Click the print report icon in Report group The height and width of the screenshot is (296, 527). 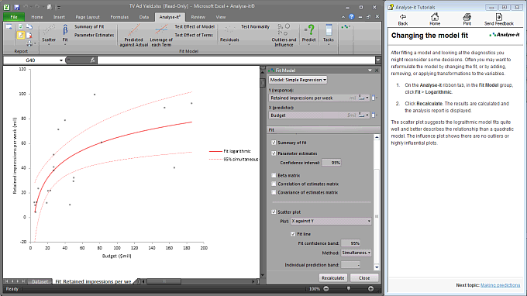point(29,43)
